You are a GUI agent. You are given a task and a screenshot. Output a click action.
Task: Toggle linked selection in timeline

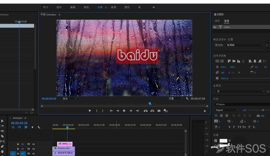click(x=26, y=127)
